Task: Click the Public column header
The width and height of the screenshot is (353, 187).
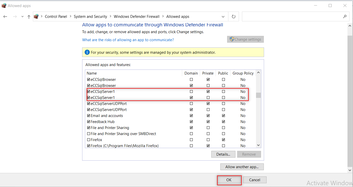Action: [x=223, y=73]
